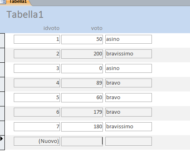190x155 pixels.
Task: Switch to the Tabella1 tab
Action: coord(16,2)
